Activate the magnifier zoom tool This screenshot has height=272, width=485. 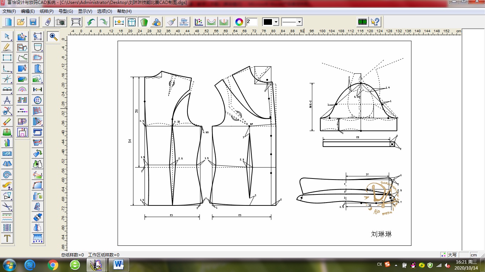pyautogui.click(x=53, y=36)
